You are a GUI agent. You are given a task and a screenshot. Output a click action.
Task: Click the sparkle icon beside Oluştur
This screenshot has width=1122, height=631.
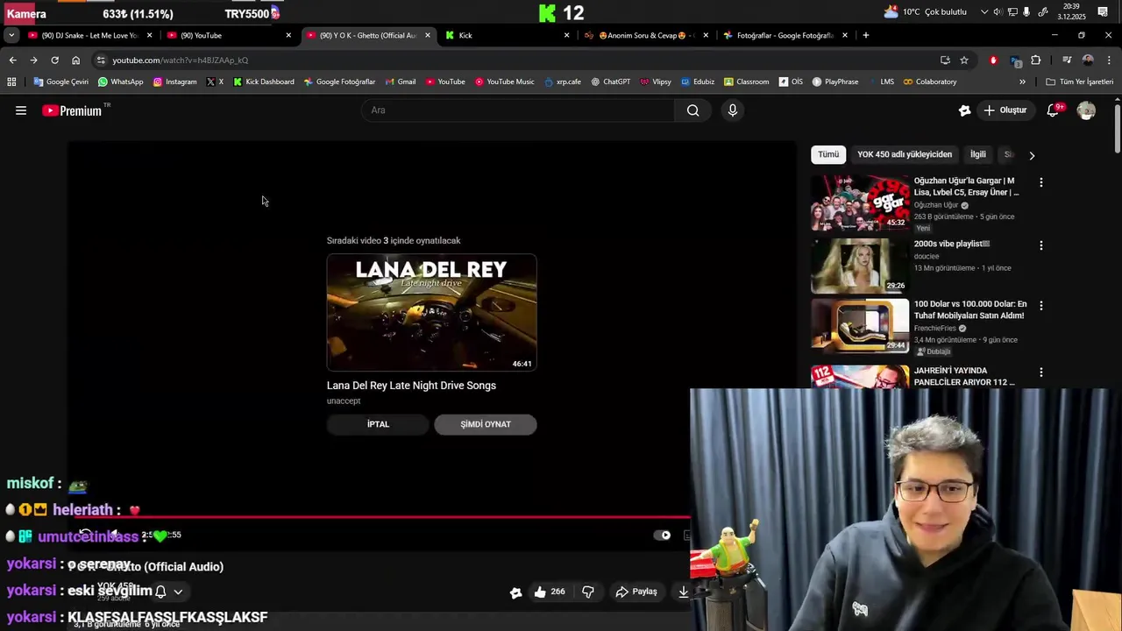[x=964, y=110]
